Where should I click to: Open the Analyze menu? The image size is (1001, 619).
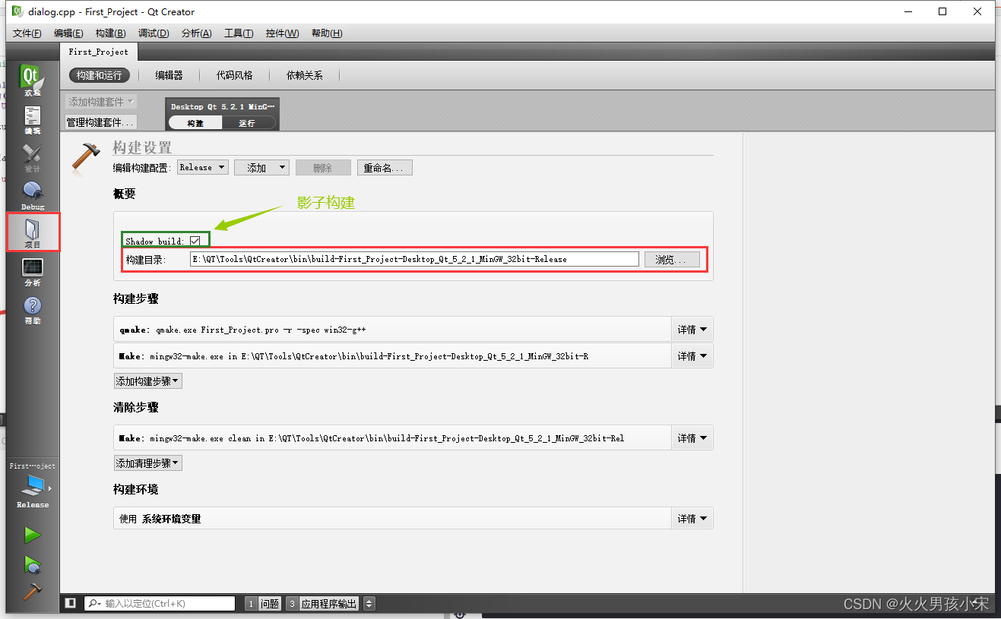[x=196, y=33]
